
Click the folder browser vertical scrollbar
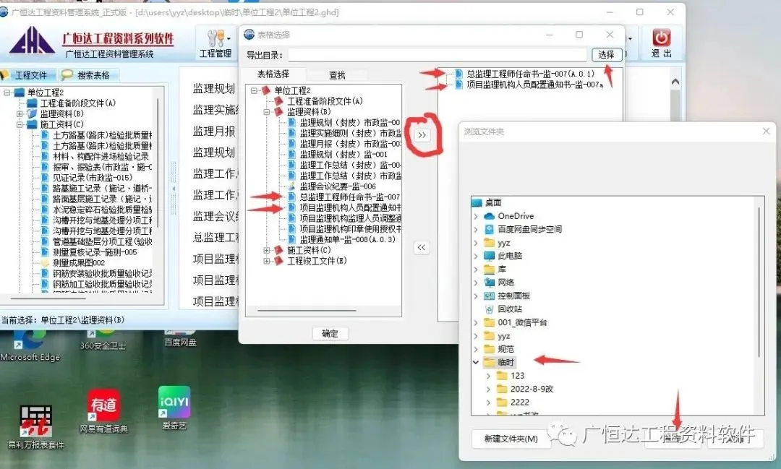(x=759, y=283)
